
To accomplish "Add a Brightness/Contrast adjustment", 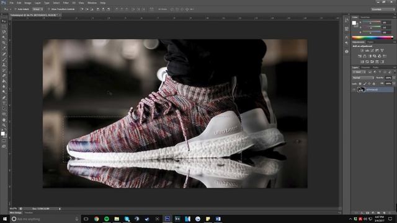I will (x=362, y=51).
